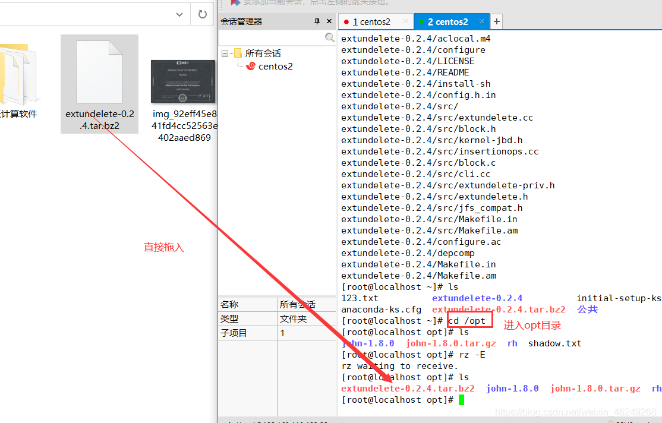
Task: Close the 2 centos2 tab
Action: coord(481,21)
